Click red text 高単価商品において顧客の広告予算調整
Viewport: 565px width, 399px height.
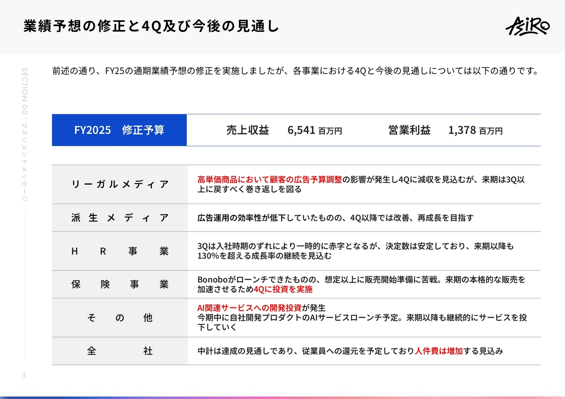tap(270, 180)
